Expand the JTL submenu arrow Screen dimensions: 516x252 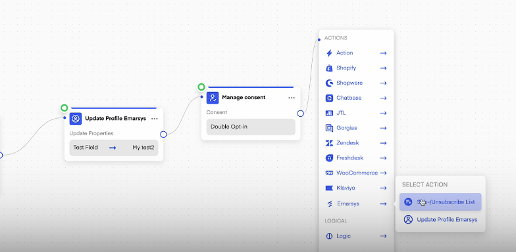tap(383, 113)
